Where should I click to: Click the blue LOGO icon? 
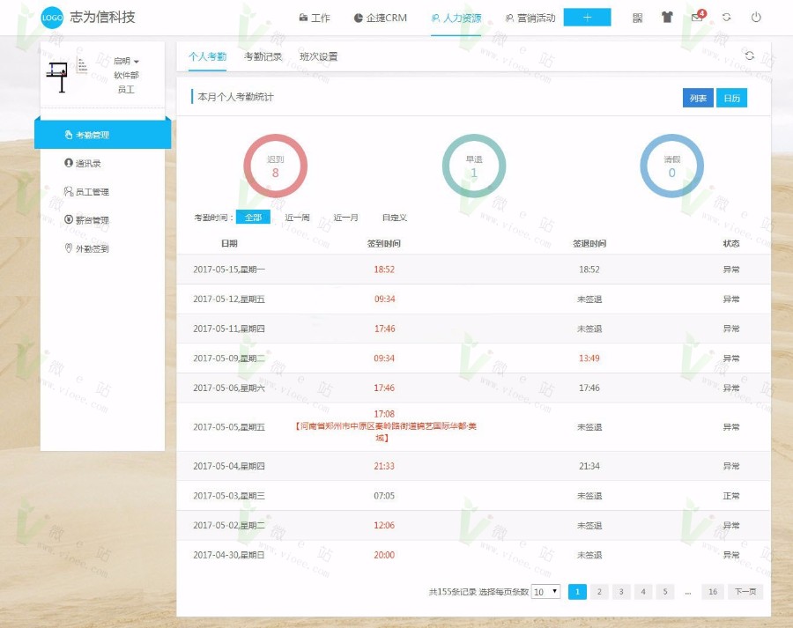pos(52,18)
